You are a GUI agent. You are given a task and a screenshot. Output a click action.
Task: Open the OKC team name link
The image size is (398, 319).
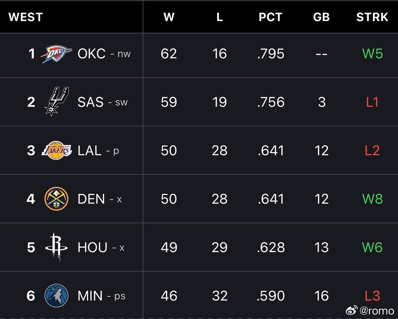tap(91, 54)
